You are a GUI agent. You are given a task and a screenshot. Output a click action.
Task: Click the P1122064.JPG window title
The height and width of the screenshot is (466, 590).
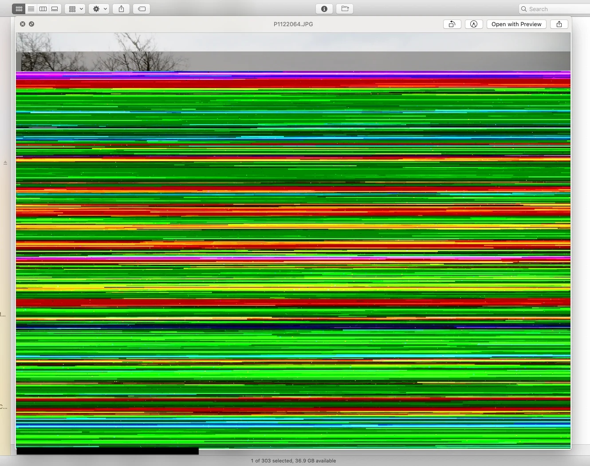coord(293,24)
